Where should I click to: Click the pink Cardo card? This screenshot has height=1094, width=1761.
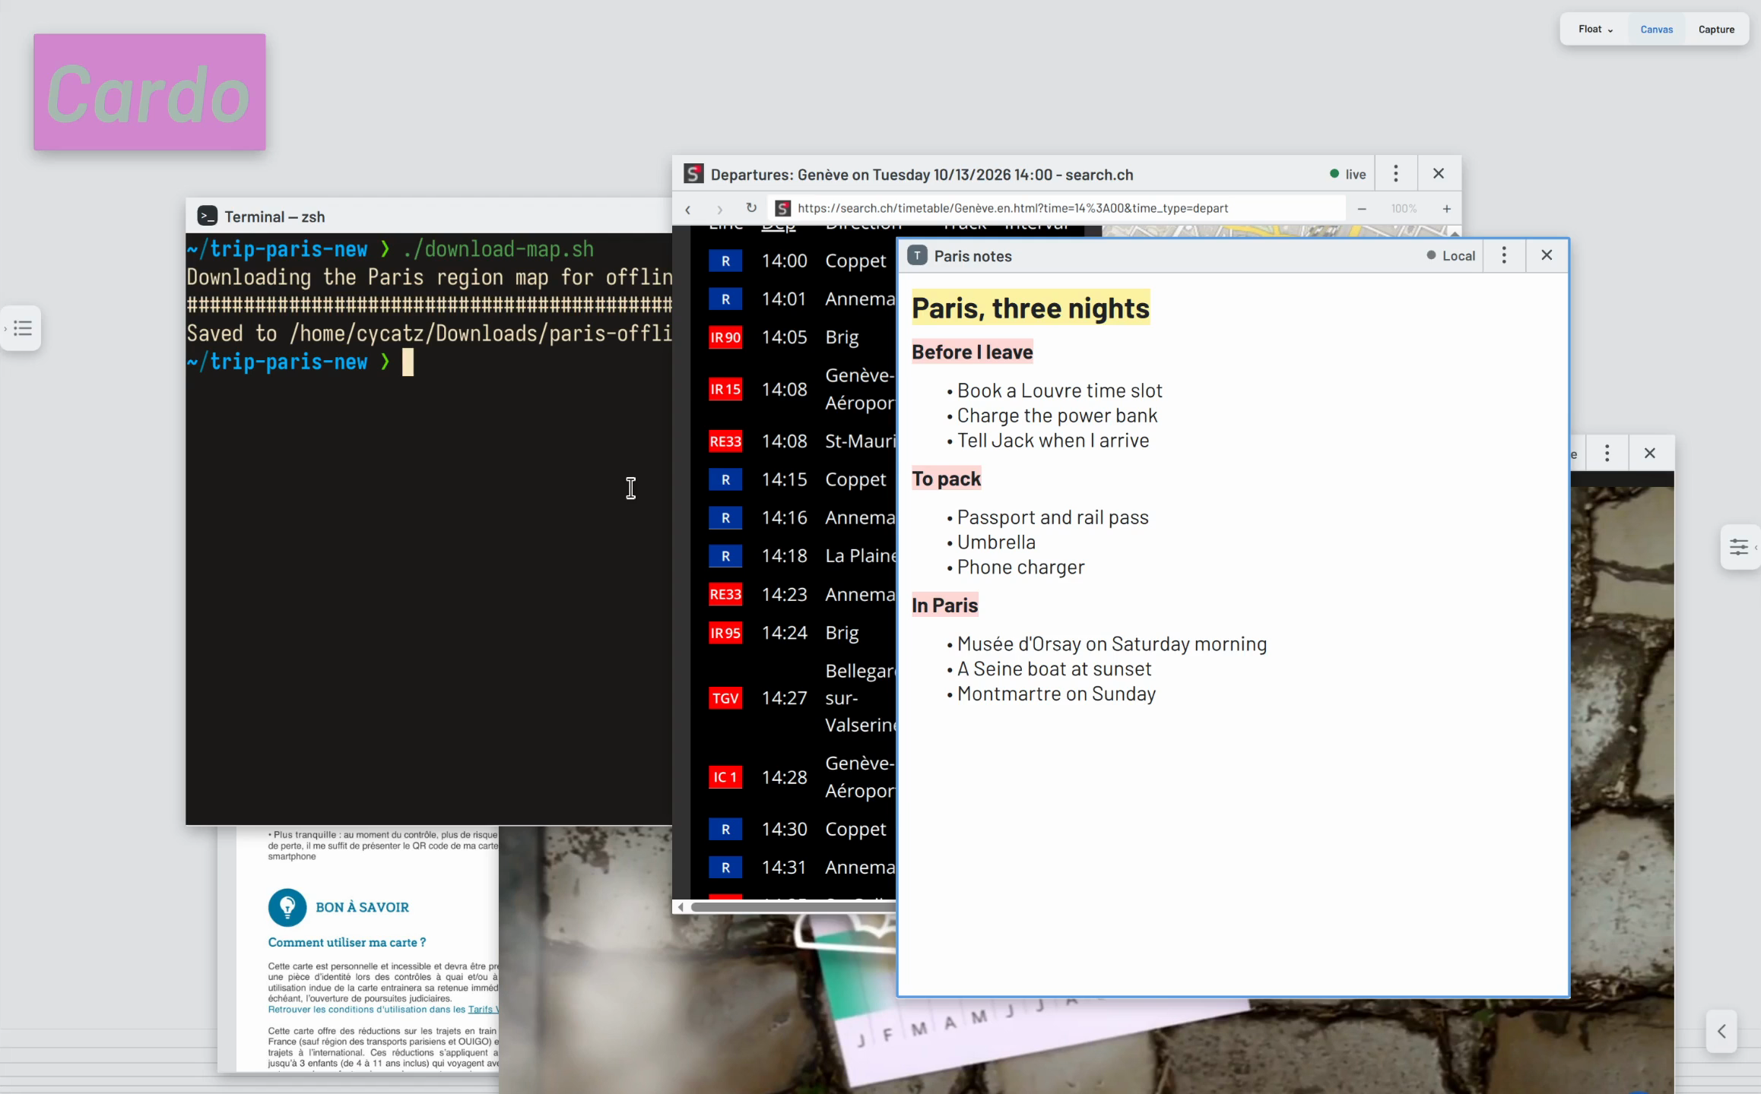point(150,92)
